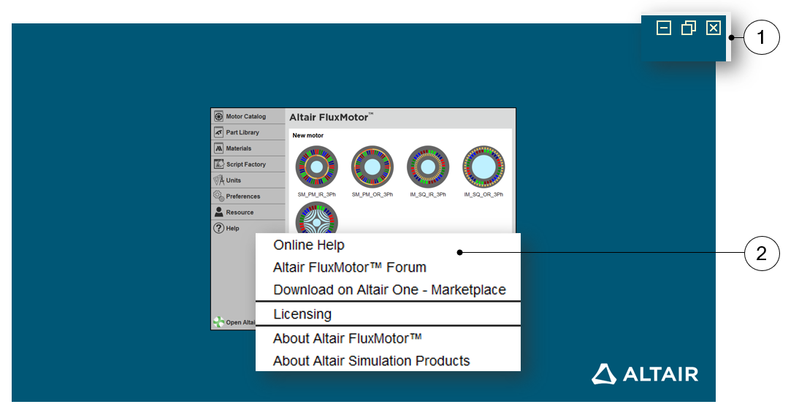Choose Online Help from the menu
The height and width of the screenshot is (415, 799).
click(309, 245)
